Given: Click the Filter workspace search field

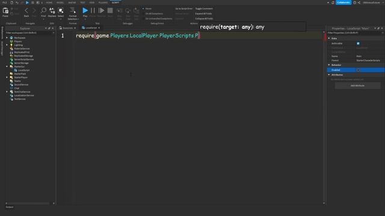Looking at the screenshot, I should coord(29,33).
